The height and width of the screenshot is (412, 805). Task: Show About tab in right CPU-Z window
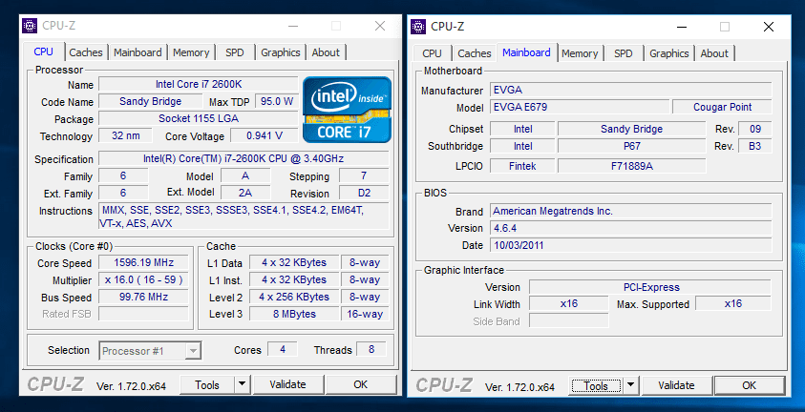click(x=714, y=53)
